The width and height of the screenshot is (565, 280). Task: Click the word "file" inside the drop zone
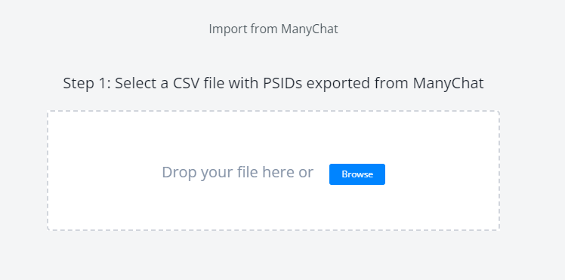pyautogui.click(x=248, y=172)
